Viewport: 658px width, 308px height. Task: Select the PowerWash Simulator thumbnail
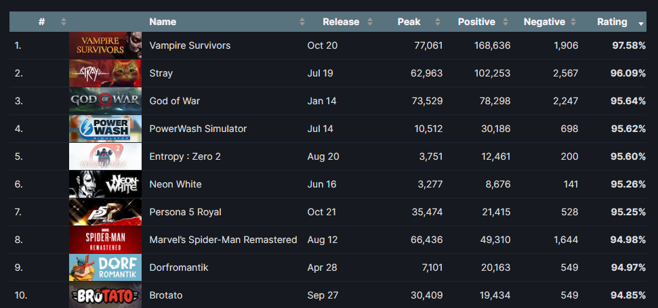[x=105, y=129]
